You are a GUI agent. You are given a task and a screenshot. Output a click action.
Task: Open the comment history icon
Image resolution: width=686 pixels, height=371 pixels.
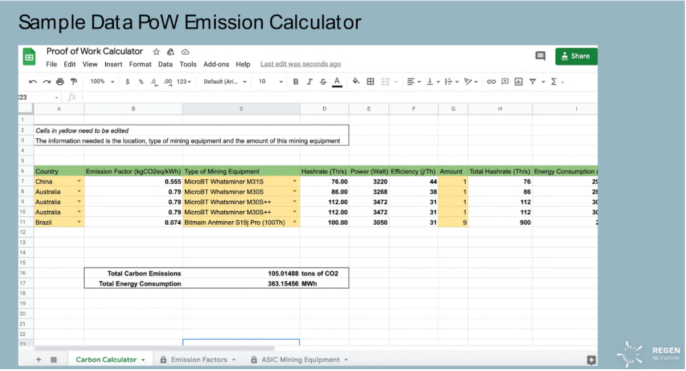[x=540, y=56]
